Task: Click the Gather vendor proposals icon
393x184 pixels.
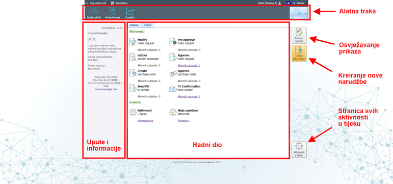Action: point(133,57)
